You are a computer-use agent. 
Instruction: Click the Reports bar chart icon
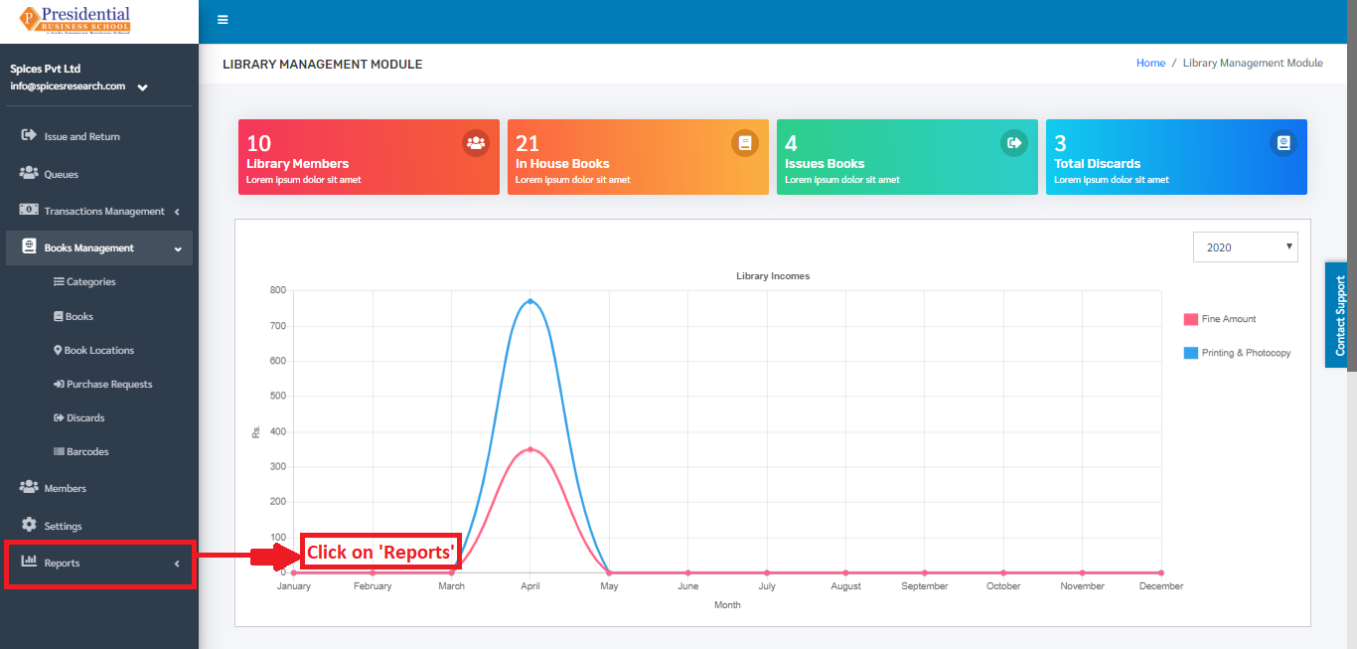(x=29, y=562)
